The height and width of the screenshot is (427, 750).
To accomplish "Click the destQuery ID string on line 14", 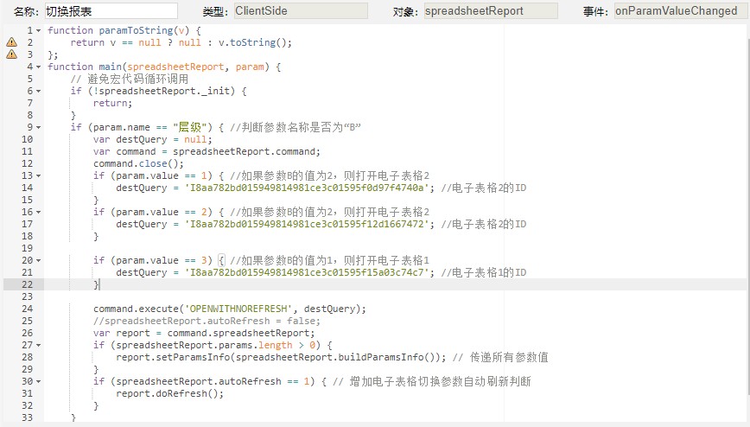I will 307,188.
